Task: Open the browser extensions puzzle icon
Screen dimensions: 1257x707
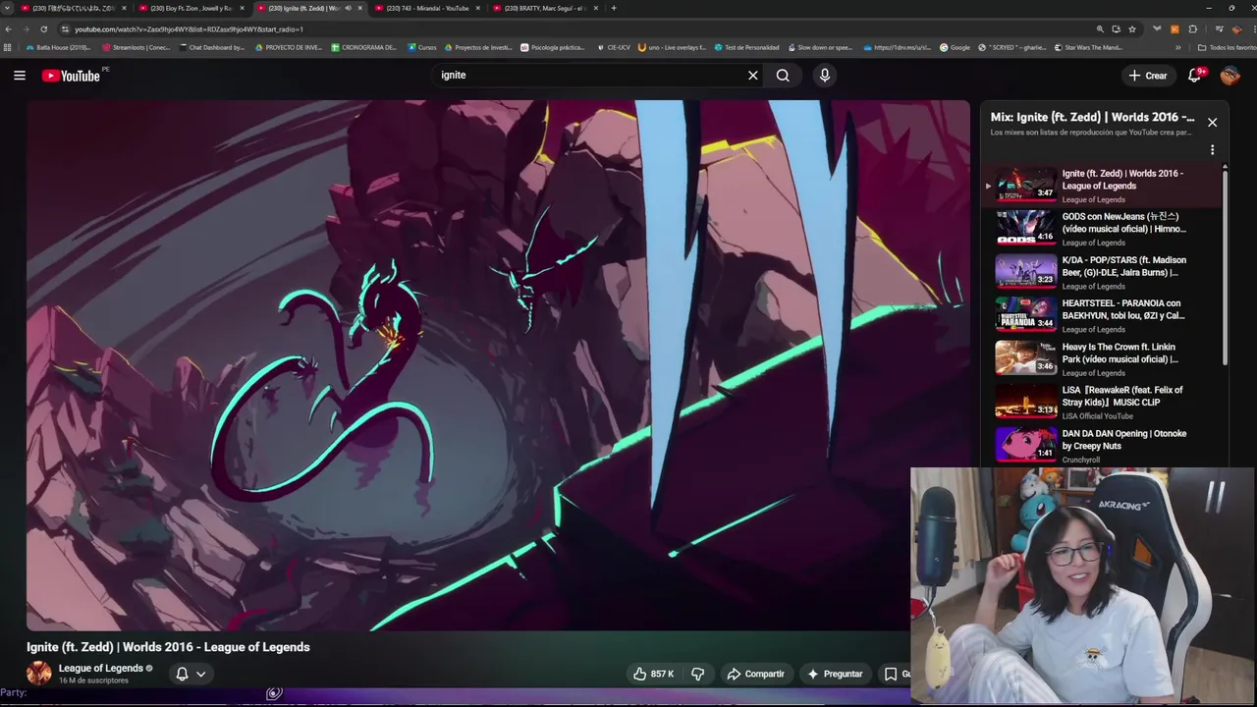Action: [1193, 29]
